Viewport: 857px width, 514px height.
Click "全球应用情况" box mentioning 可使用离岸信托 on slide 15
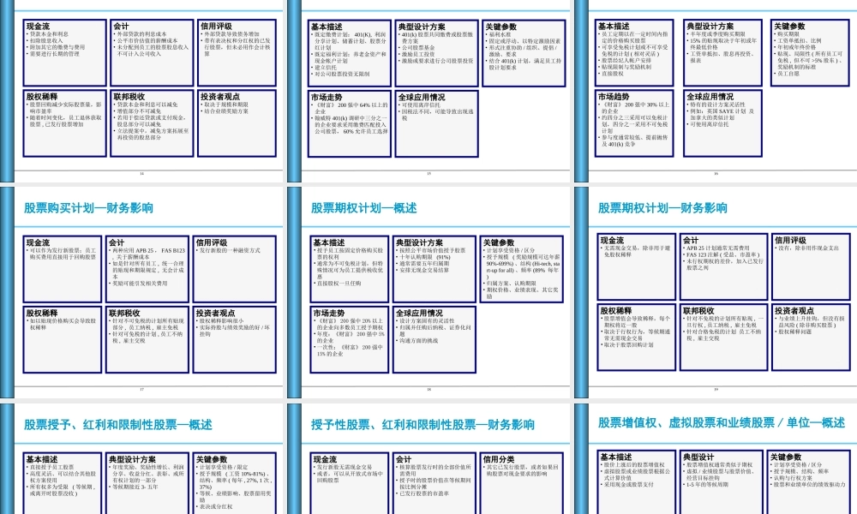(x=437, y=123)
